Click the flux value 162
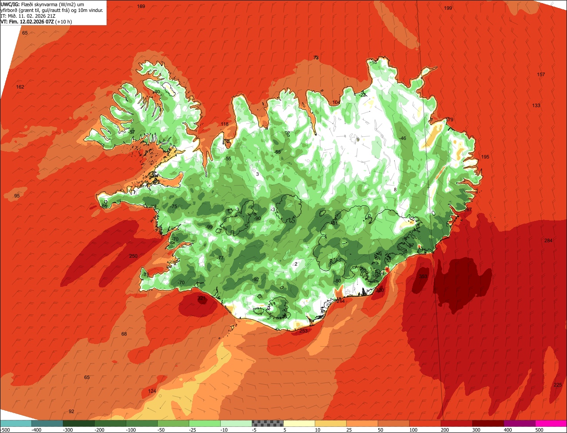The height and width of the screenshot is (433, 567). click(x=20, y=87)
